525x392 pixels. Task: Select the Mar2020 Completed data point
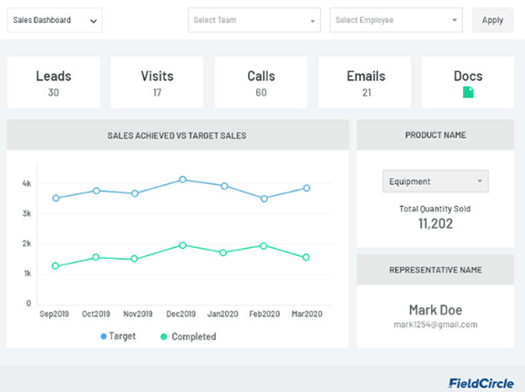click(305, 257)
